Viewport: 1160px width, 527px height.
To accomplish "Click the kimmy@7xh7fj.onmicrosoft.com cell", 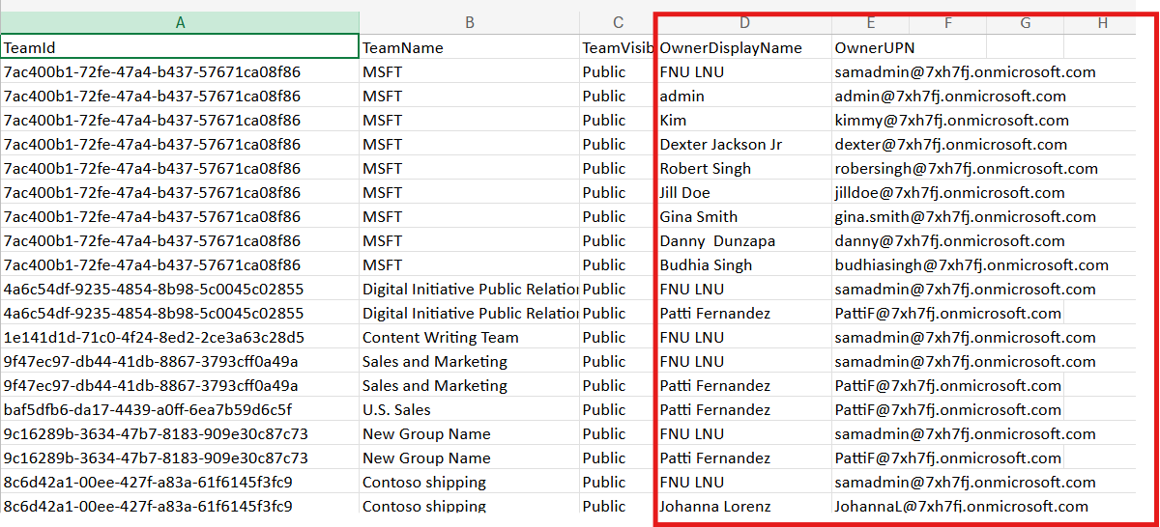I will (951, 120).
